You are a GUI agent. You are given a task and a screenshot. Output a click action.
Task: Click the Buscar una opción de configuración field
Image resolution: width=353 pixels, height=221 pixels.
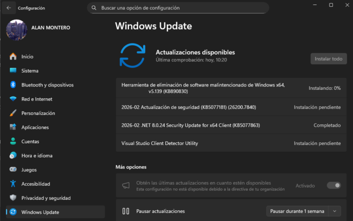[x=178, y=8]
